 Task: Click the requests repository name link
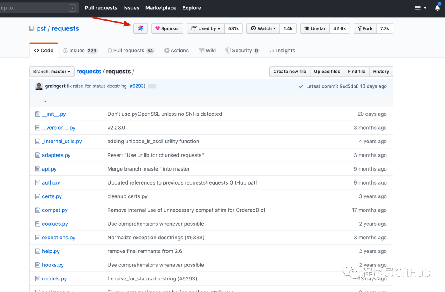pyautogui.click(x=65, y=29)
